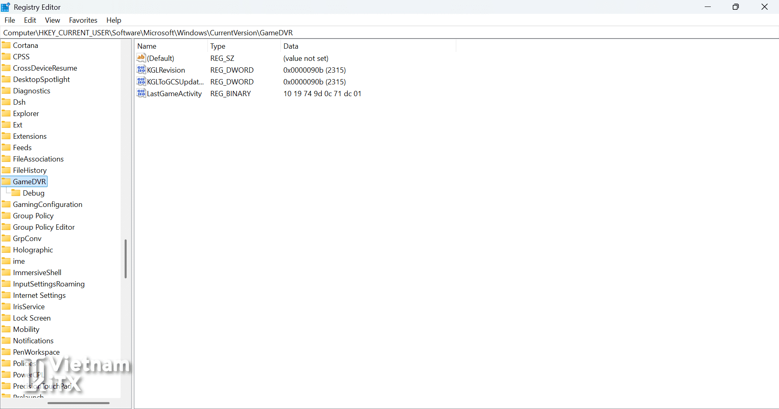This screenshot has width=779, height=409.
Task: Click the (Default) REG_SZ value icon
Action: click(141, 58)
